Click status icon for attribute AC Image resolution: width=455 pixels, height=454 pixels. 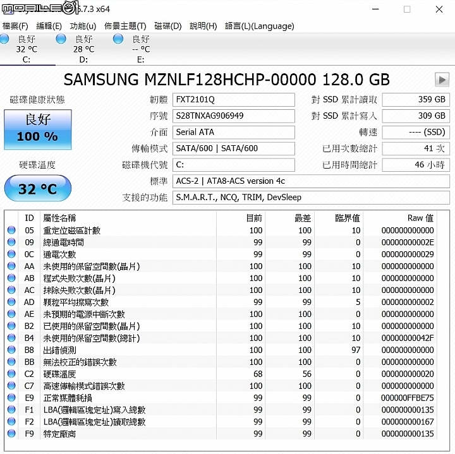click(11, 290)
